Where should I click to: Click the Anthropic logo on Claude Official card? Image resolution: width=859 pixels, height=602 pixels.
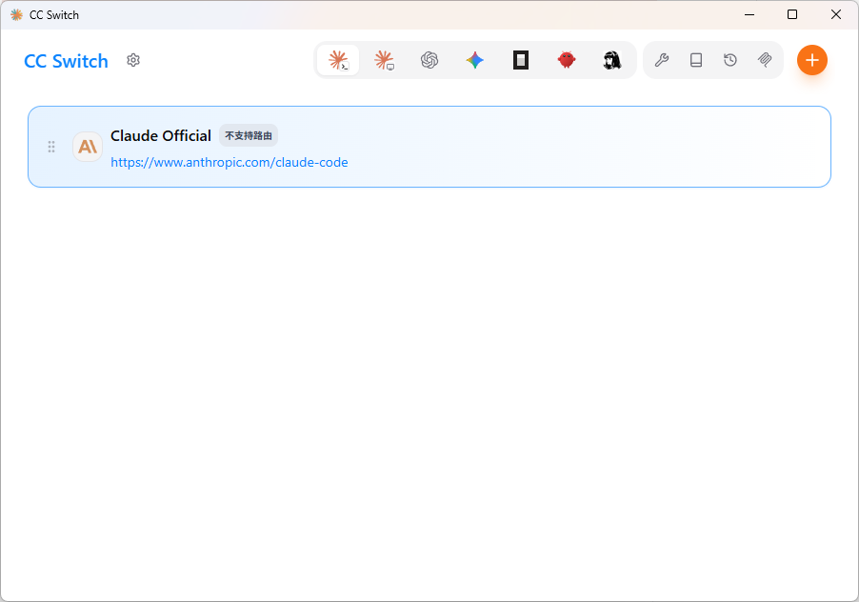click(88, 147)
